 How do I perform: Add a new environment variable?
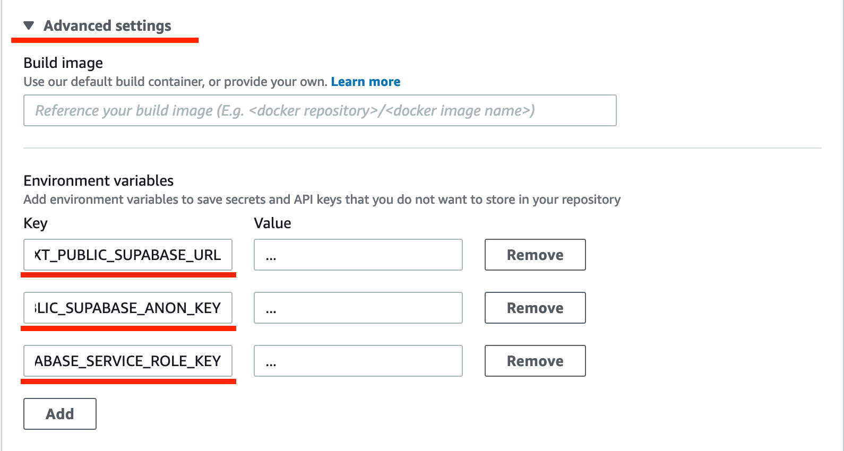click(59, 413)
